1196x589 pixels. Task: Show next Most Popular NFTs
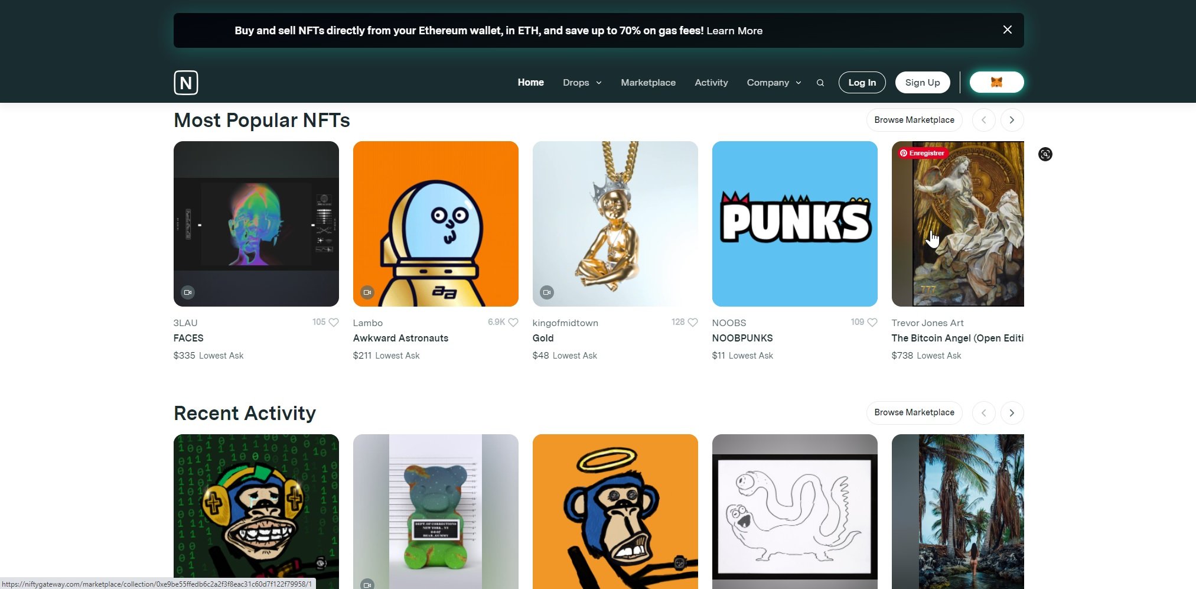pyautogui.click(x=1012, y=120)
